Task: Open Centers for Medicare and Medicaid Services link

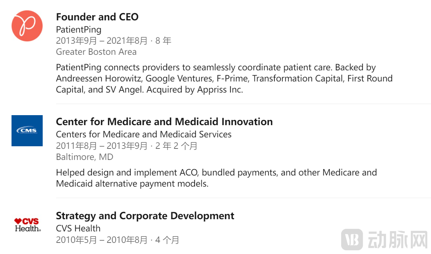Action: pyautogui.click(x=144, y=134)
